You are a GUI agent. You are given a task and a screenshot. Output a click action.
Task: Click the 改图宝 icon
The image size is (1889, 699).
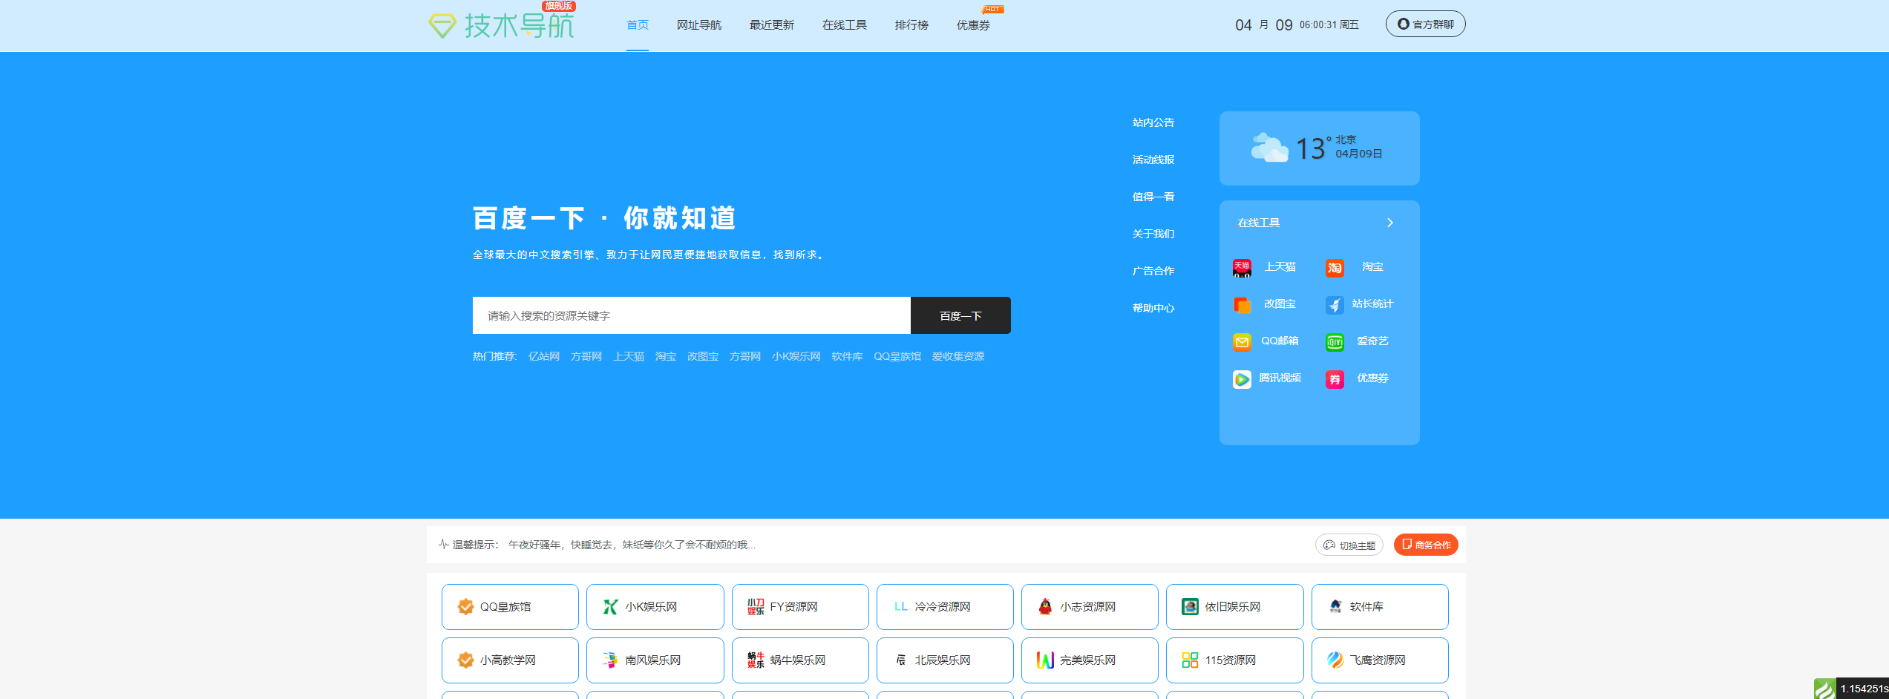[x=1242, y=305]
